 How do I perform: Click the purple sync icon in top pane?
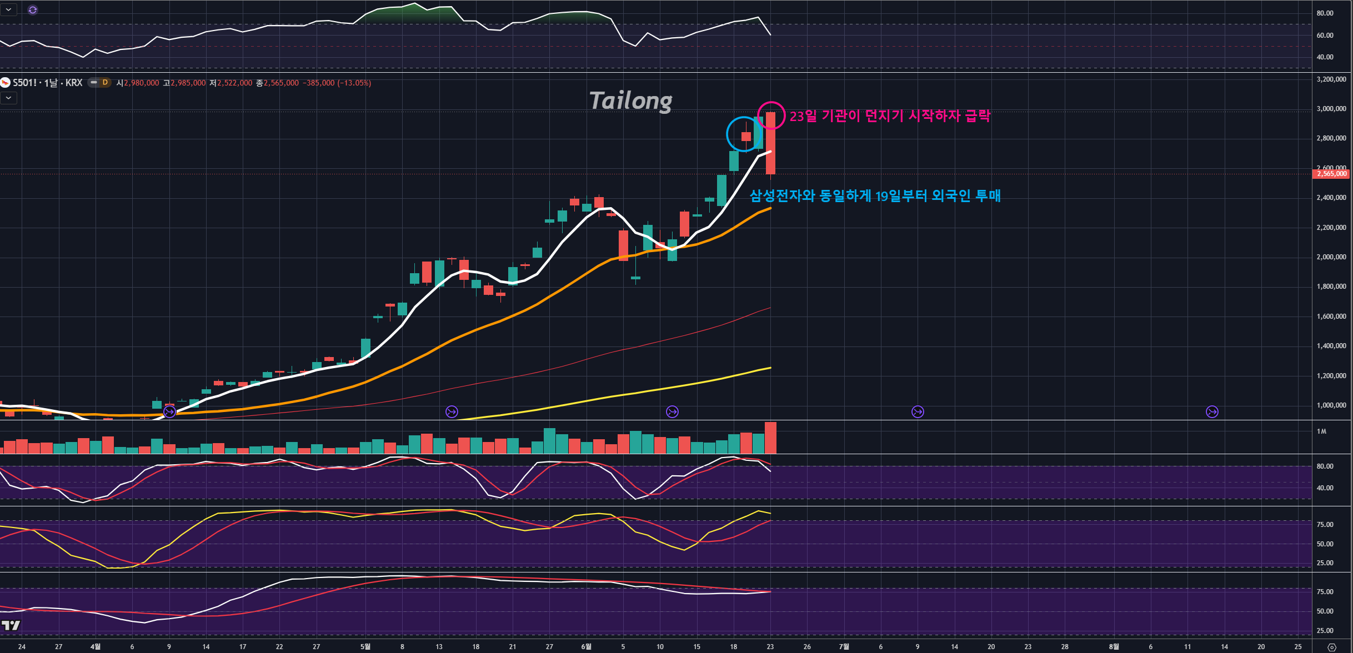(33, 10)
